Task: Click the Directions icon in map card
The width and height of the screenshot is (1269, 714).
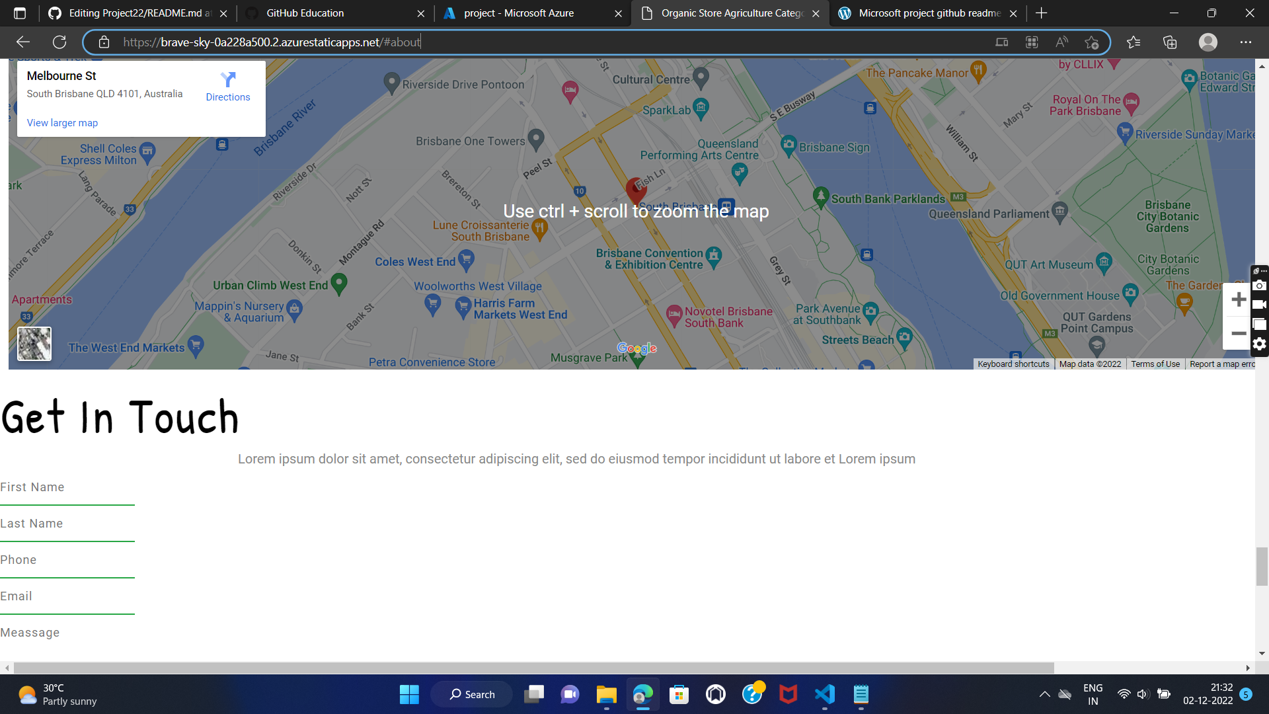Action: 228,80
